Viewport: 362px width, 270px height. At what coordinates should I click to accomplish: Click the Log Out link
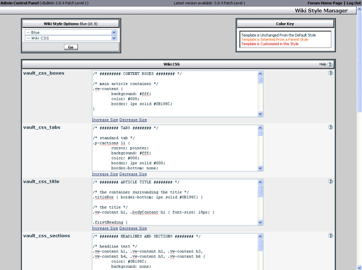(x=353, y=3)
